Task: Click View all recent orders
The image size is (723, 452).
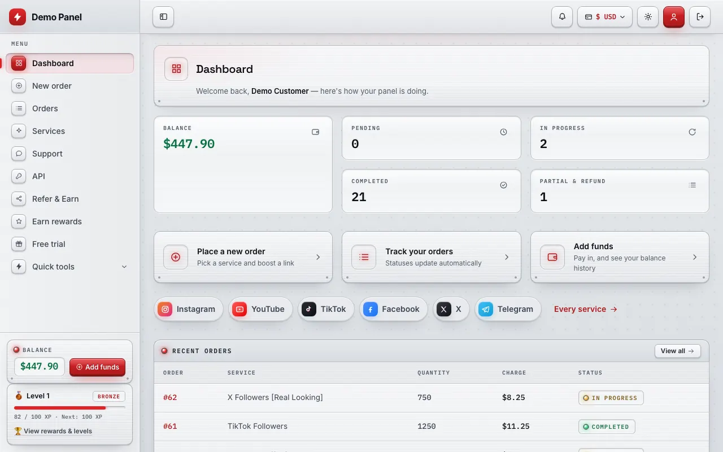Action: [678, 351]
